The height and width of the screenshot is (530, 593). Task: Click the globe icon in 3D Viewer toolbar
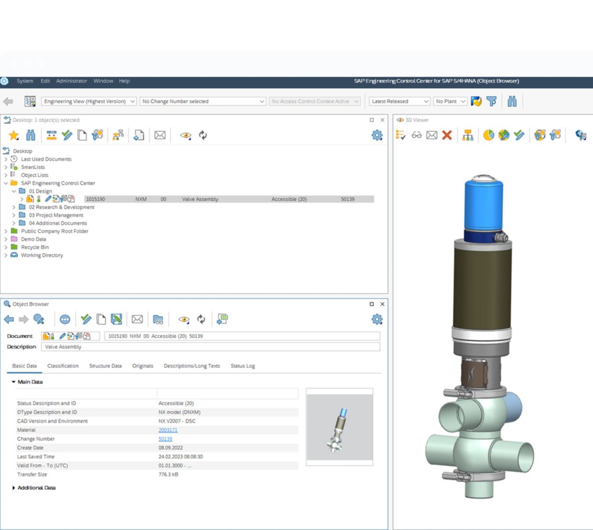pyautogui.click(x=581, y=135)
